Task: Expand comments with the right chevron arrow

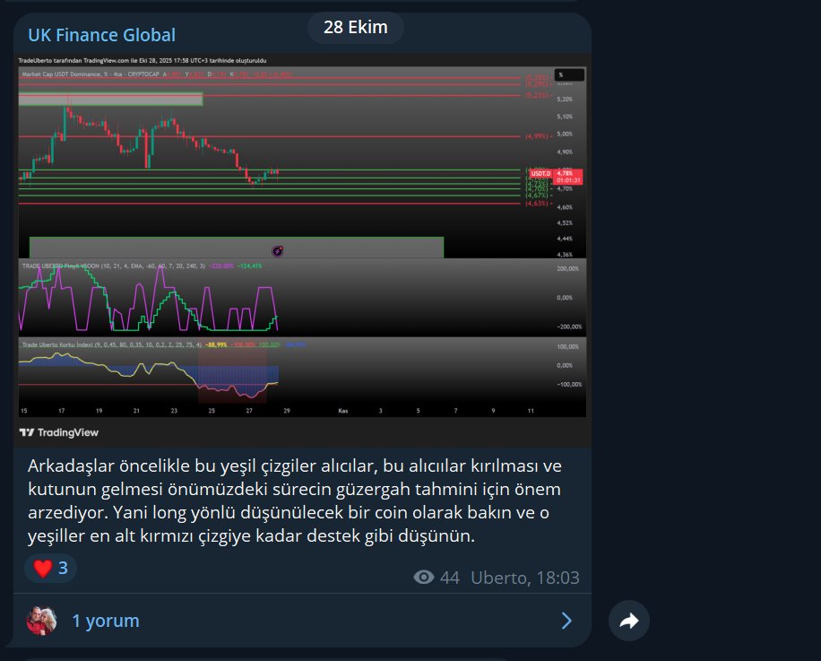Action: (x=566, y=621)
